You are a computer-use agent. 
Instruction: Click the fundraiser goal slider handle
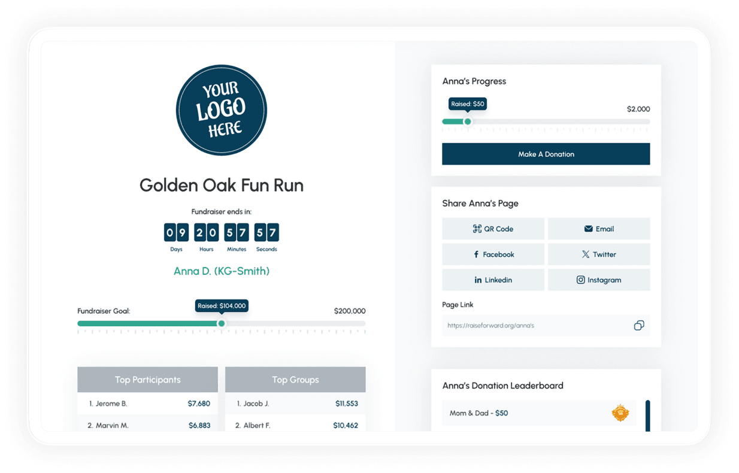click(222, 323)
